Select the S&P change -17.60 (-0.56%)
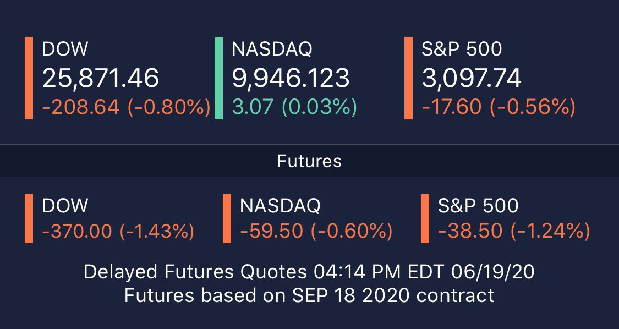The width and height of the screenshot is (619, 329). pos(499,107)
